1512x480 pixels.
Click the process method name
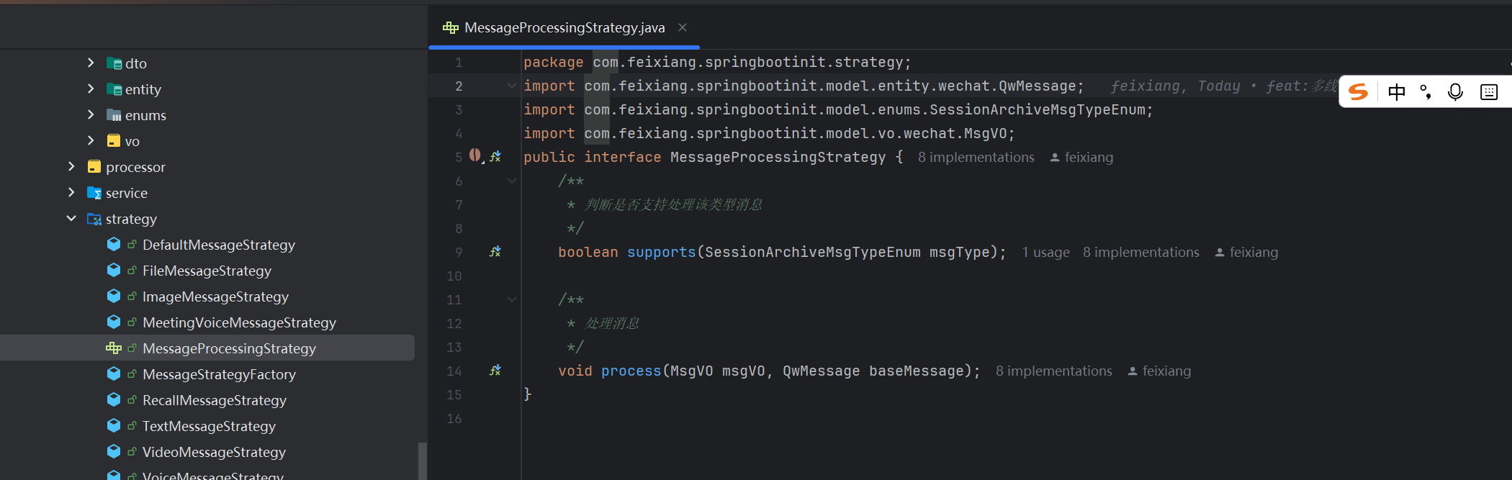pos(631,371)
